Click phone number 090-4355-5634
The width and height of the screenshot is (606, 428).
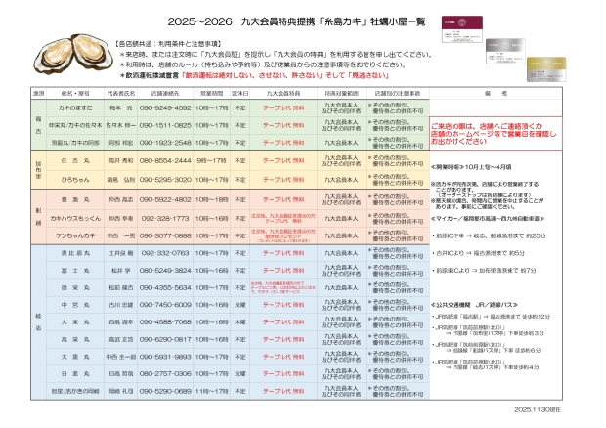tap(165, 288)
